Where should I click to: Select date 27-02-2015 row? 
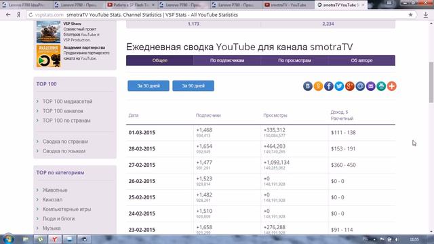260,165
